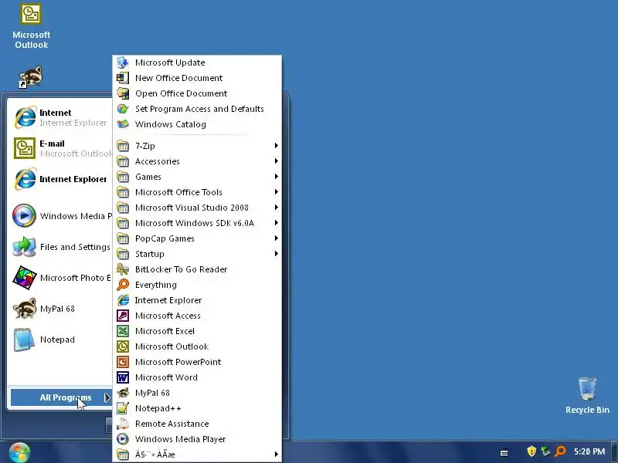The image size is (618, 463).
Task: Select Microsoft Windows SDK v6.0A folder label
Action: 195,223
